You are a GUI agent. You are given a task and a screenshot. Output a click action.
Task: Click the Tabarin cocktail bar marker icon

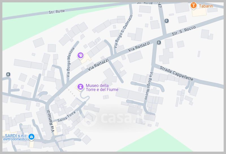coord(194,6)
